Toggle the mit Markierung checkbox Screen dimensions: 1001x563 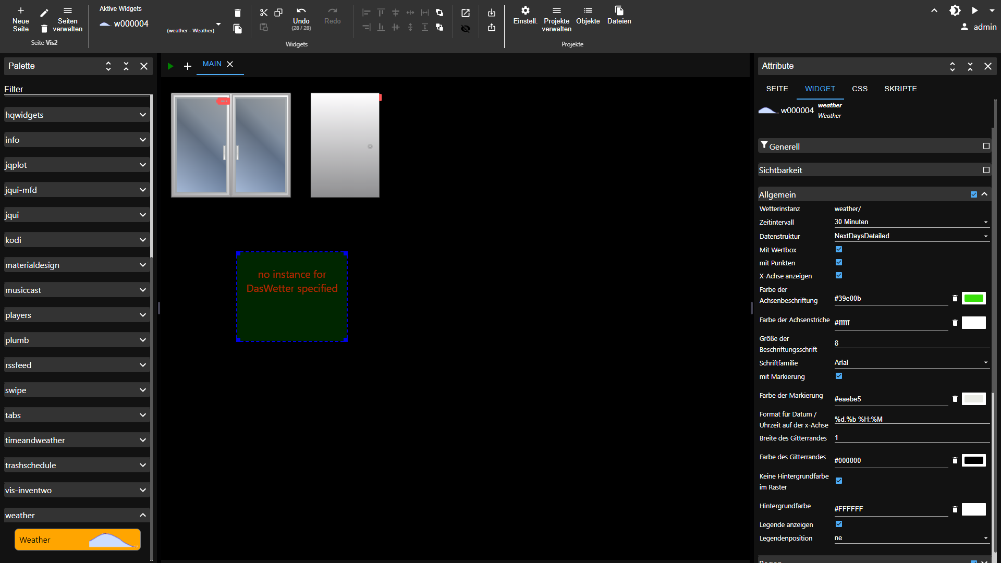click(x=839, y=376)
